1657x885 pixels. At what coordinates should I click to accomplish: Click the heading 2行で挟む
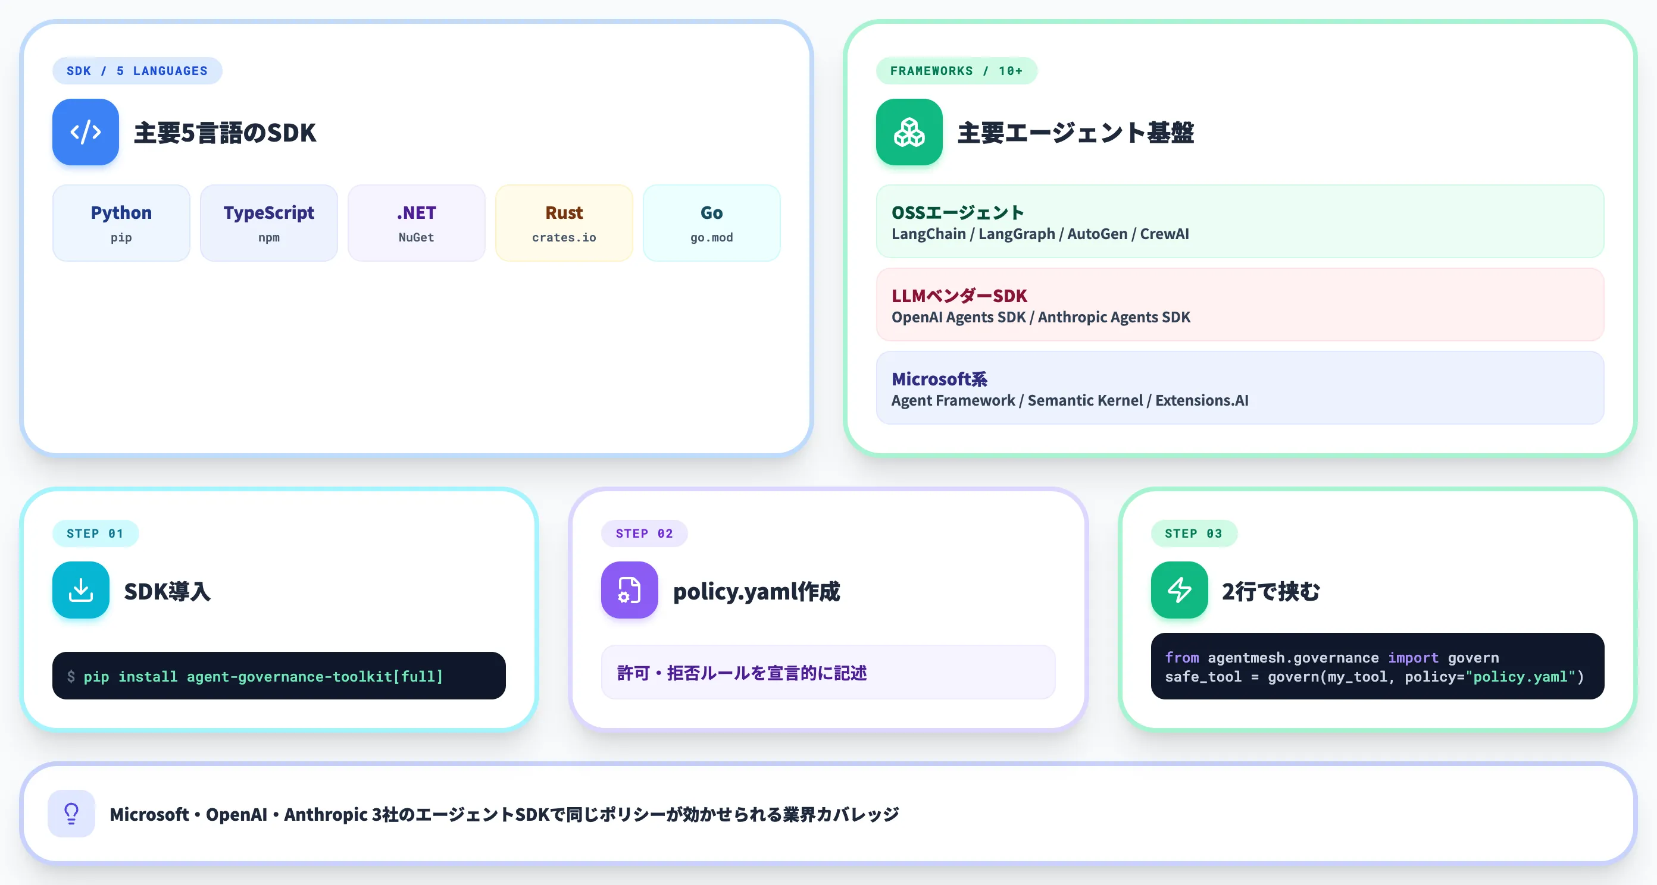click(1271, 591)
